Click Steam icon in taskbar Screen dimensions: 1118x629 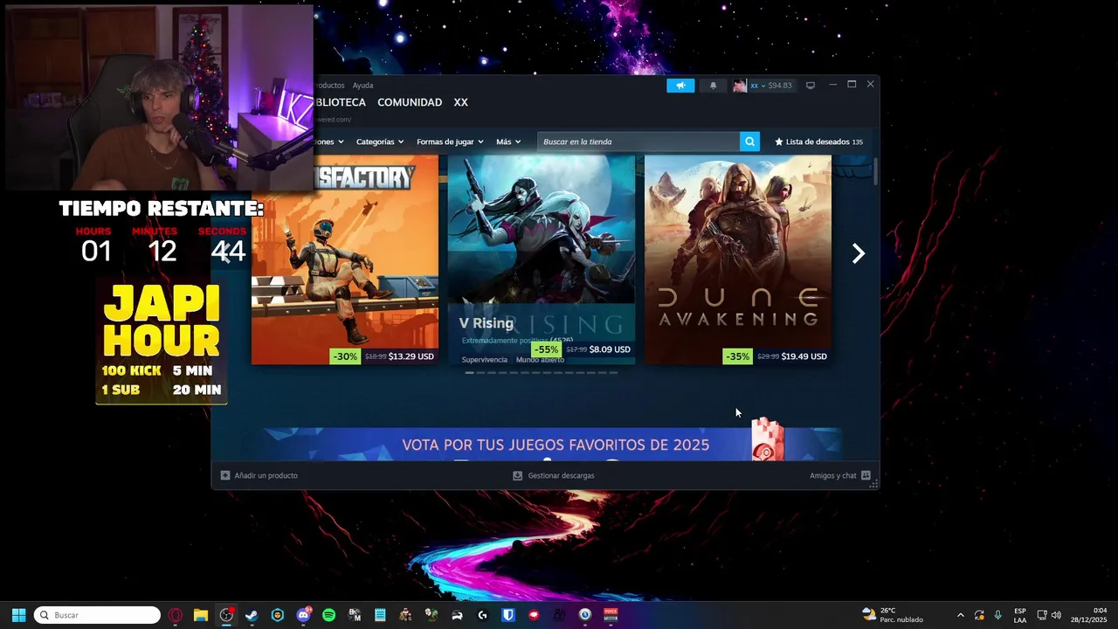point(252,615)
